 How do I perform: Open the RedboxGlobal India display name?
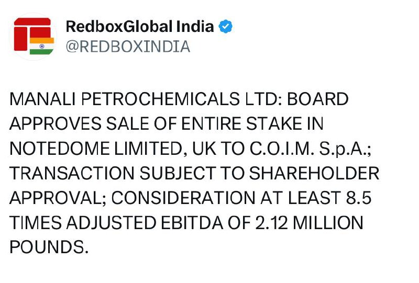(x=140, y=27)
